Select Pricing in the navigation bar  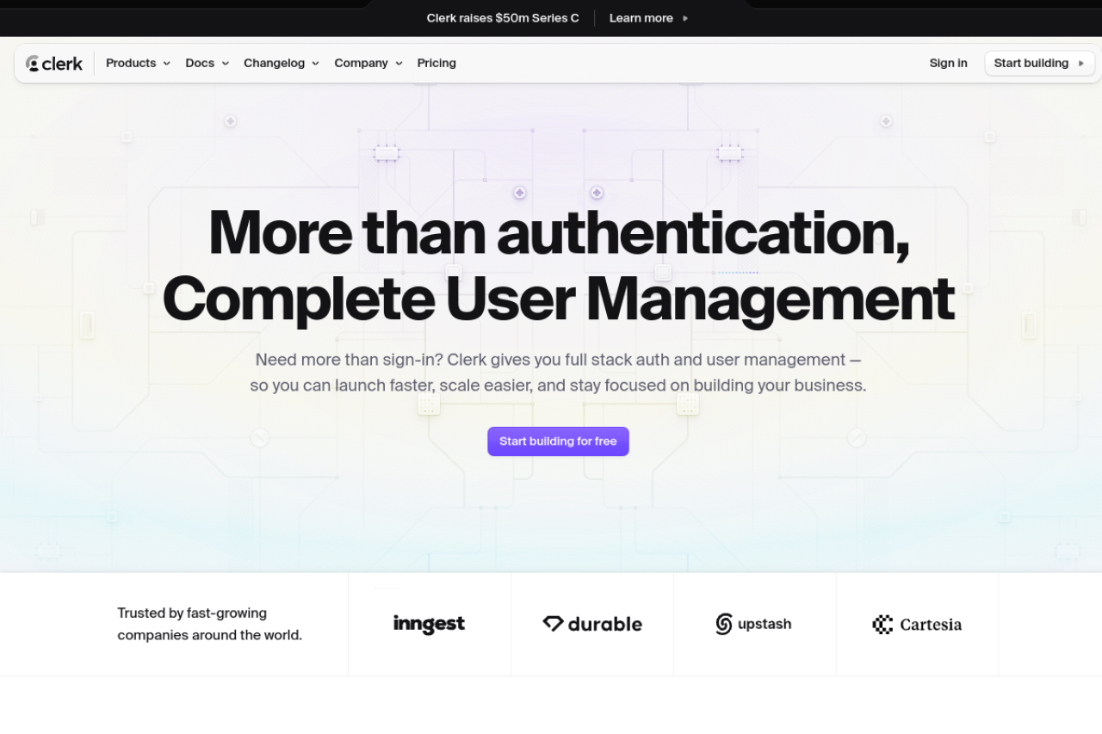[436, 63]
